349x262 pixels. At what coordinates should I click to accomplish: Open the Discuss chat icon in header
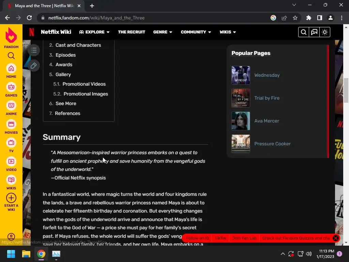click(314, 32)
